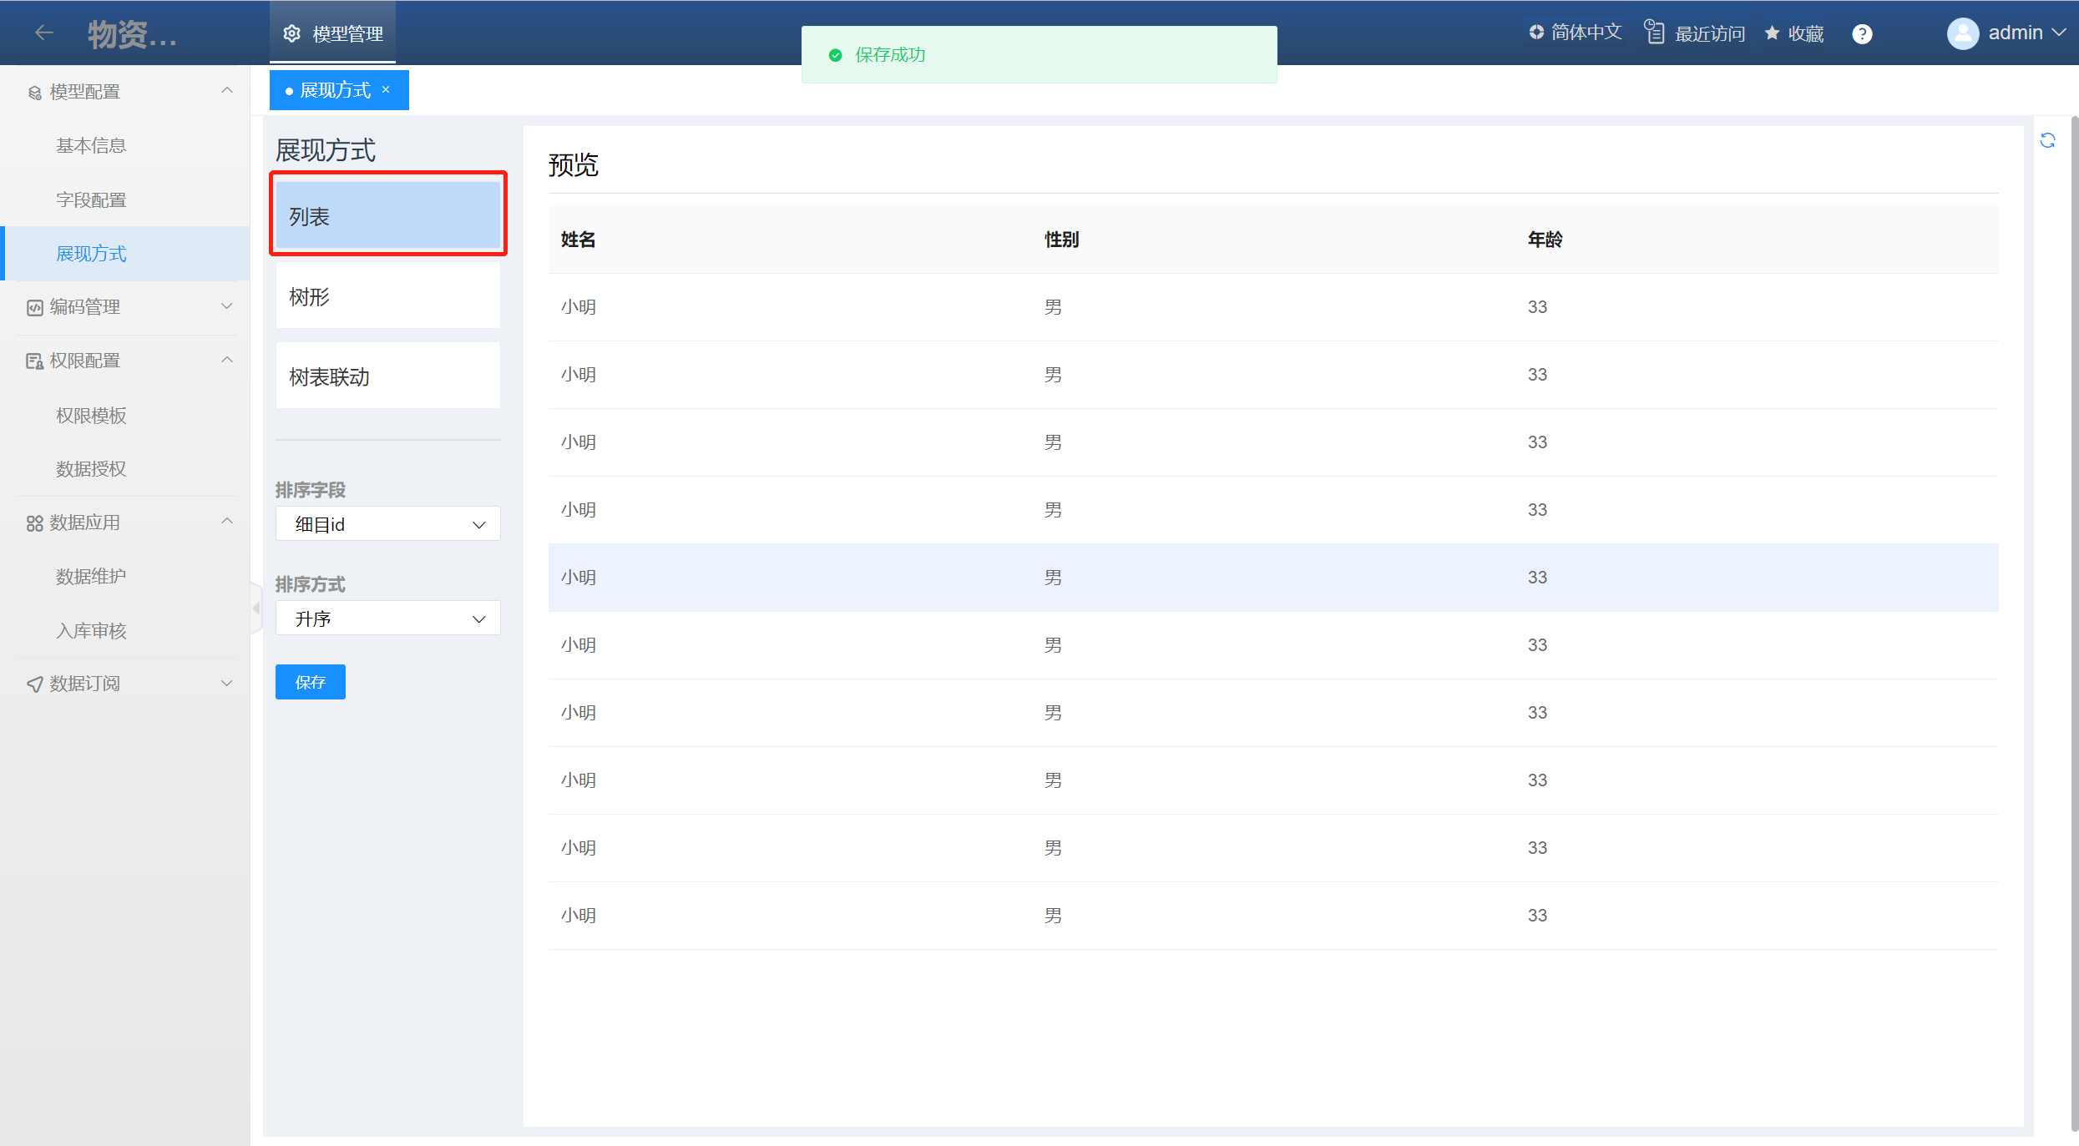Click the success checkmark icon in notification

(x=835, y=55)
